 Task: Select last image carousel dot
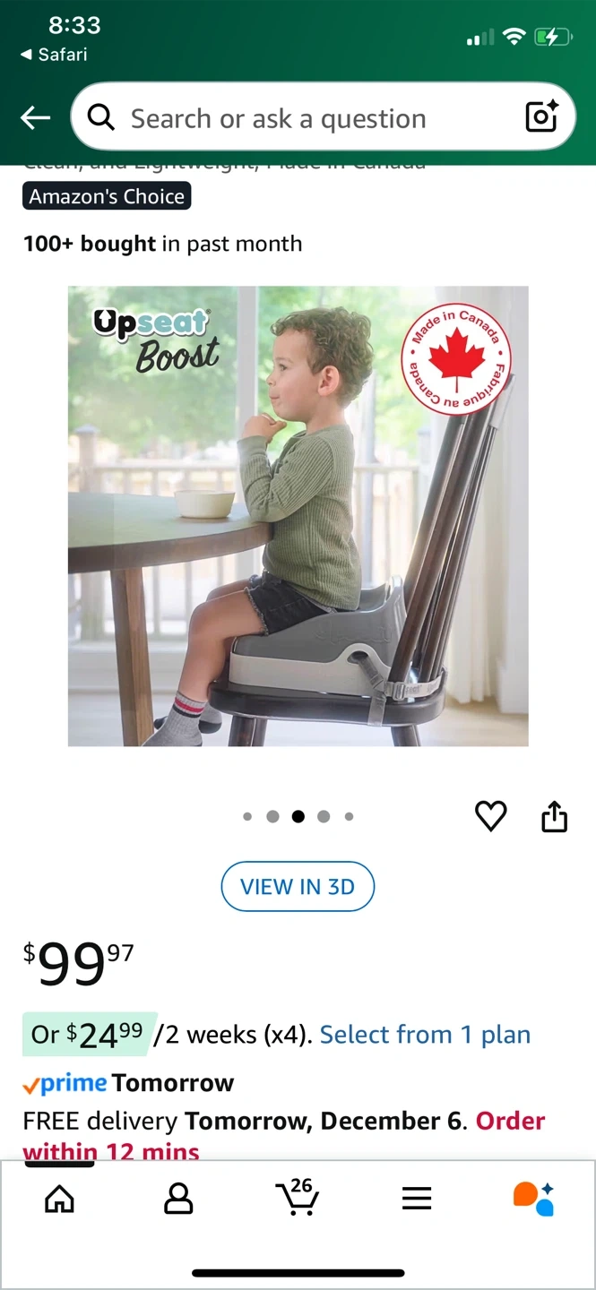(349, 816)
